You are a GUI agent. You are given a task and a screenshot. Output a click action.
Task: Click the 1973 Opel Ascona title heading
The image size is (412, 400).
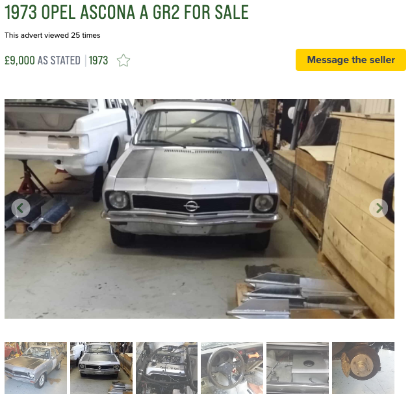pyautogui.click(x=127, y=12)
